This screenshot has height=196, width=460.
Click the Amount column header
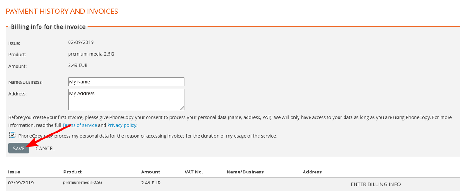[x=150, y=172]
